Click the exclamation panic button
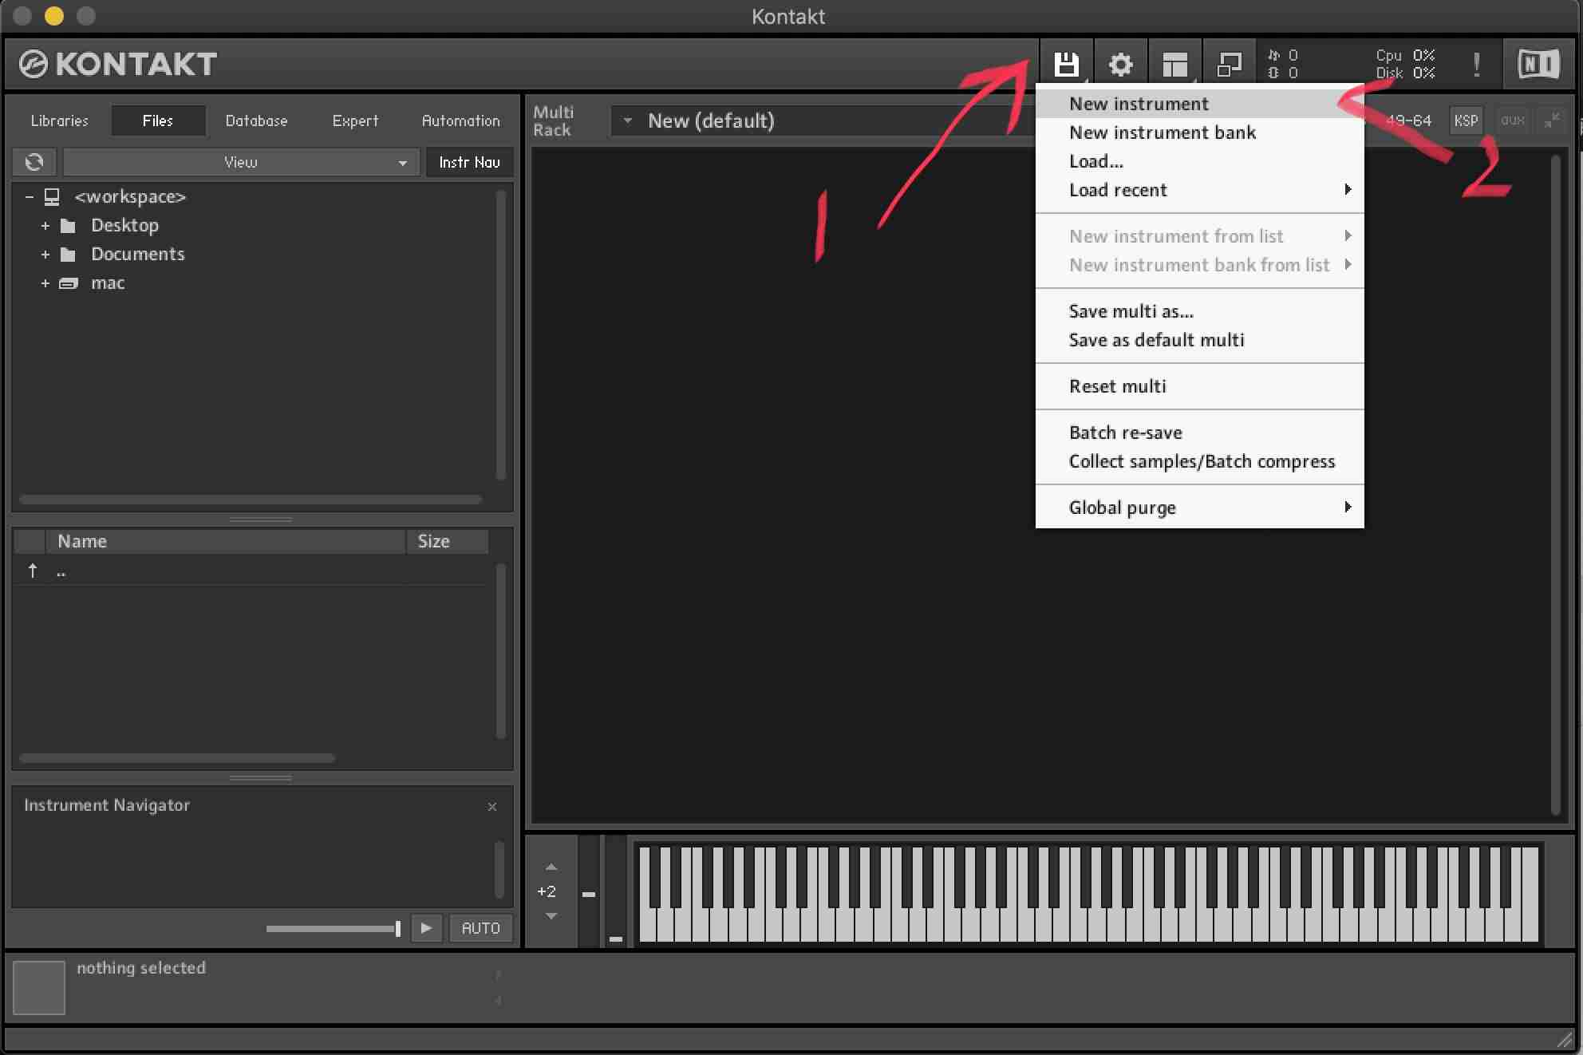 [1477, 64]
